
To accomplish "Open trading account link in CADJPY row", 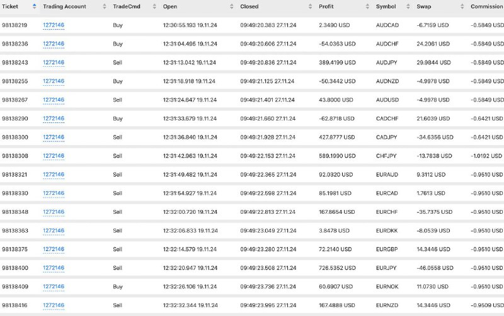I will (54, 137).
